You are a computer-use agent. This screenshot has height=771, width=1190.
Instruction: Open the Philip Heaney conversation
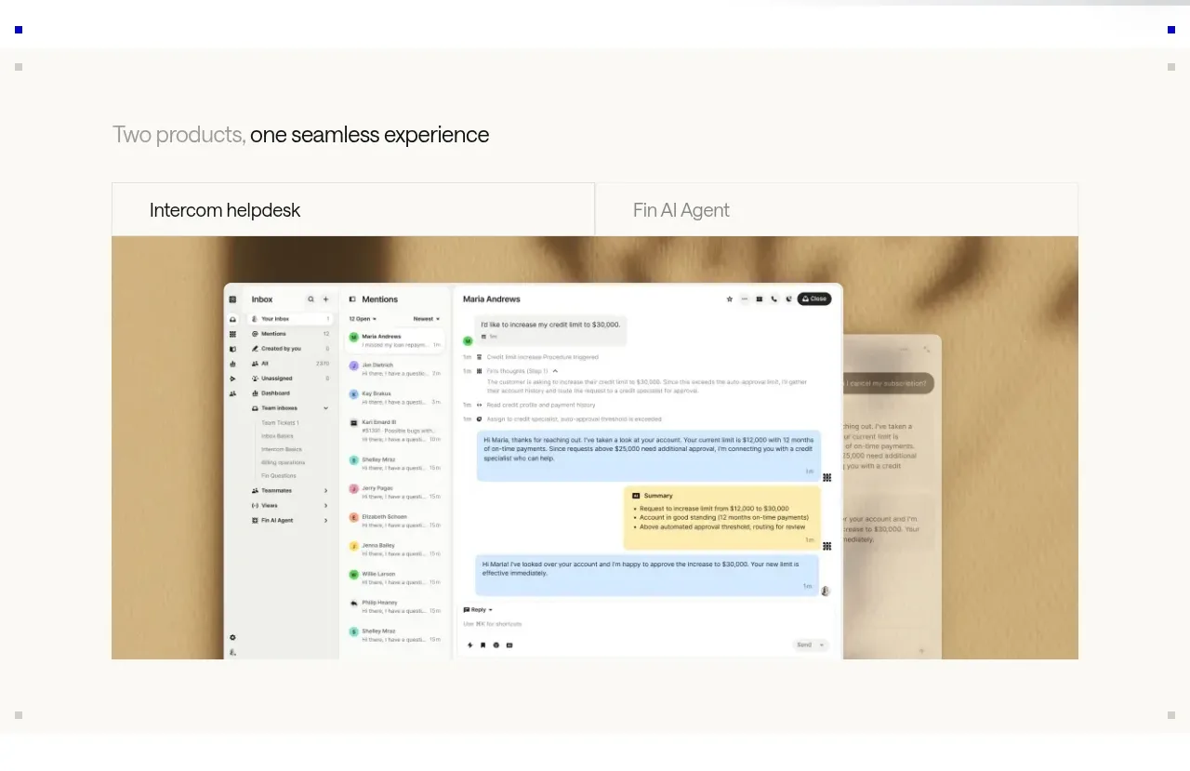click(395, 606)
